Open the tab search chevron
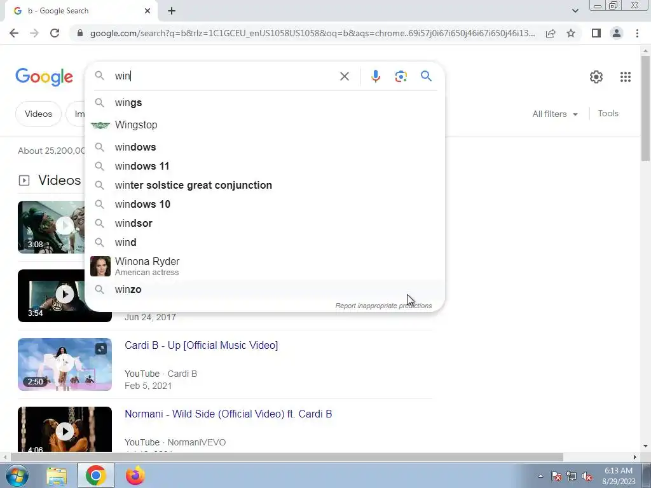The height and width of the screenshot is (488, 651). pos(575,11)
